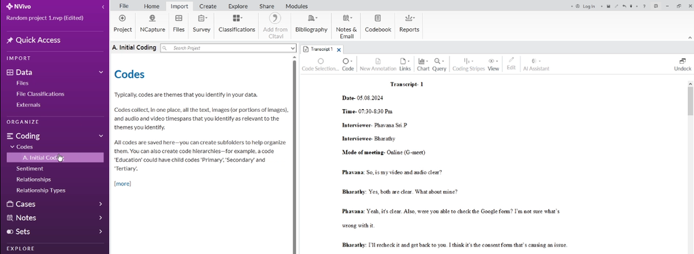This screenshot has width=694, height=254.
Task: Expand the Sets section
Action: [101, 232]
